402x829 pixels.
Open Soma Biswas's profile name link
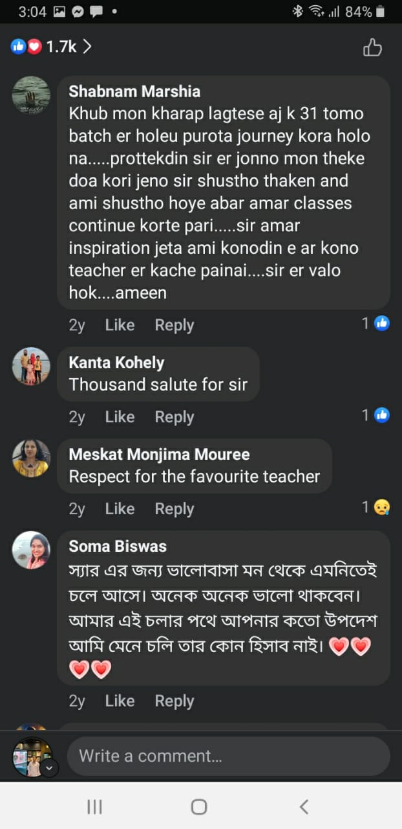click(118, 546)
